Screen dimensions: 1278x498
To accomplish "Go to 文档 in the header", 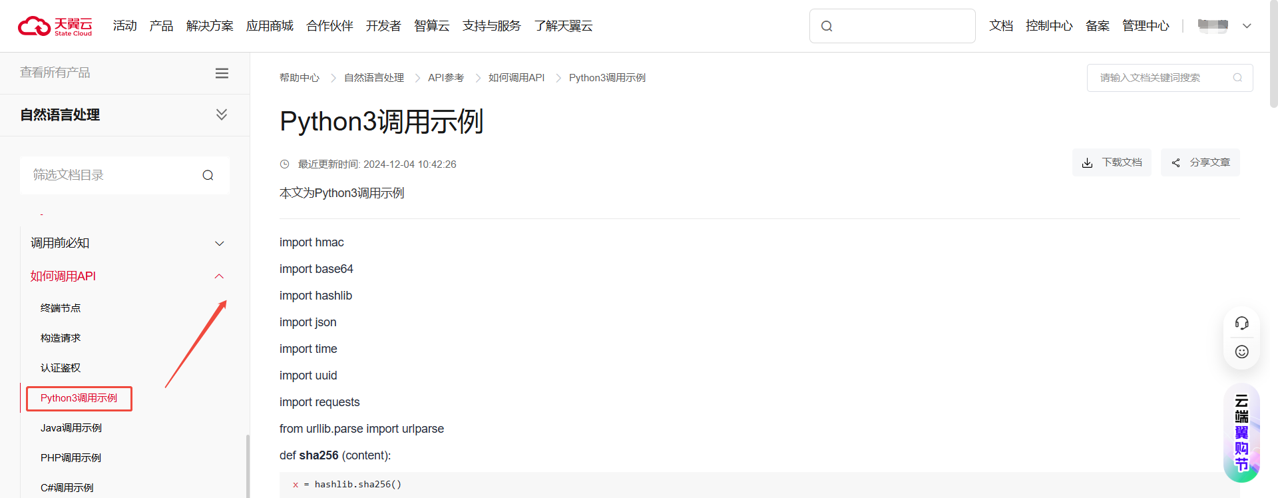I will pyautogui.click(x=1001, y=26).
